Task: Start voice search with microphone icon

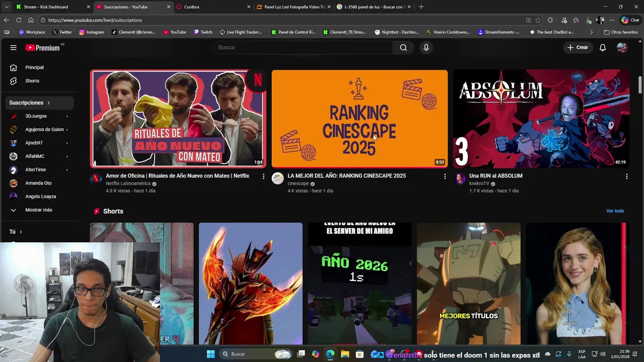Action: pos(426,47)
